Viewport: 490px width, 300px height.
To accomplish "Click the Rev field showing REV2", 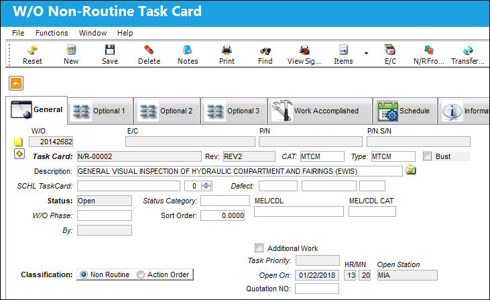I will (249, 156).
